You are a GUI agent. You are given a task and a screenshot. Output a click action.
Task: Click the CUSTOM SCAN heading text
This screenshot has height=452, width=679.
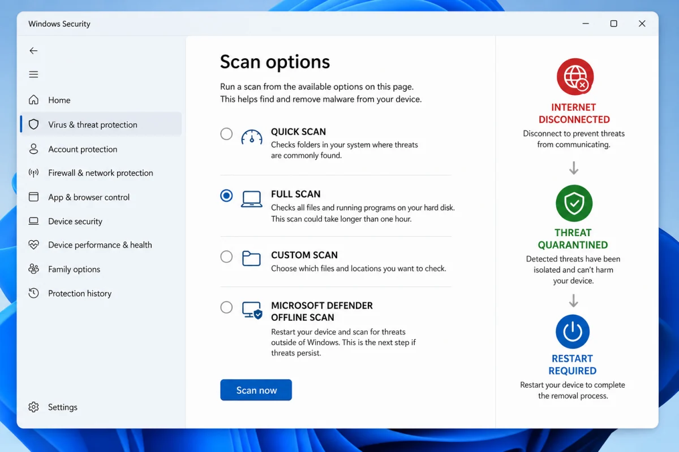[x=304, y=255]
